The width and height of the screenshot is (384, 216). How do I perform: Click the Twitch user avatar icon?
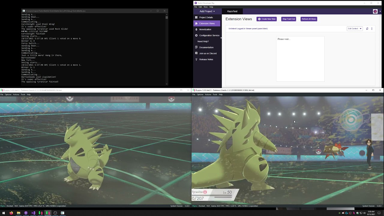[375, 11]
